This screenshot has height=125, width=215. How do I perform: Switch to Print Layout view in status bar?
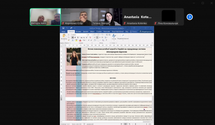[125, 124]
